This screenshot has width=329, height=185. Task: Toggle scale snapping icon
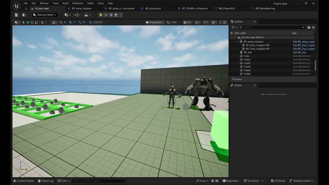90,22
